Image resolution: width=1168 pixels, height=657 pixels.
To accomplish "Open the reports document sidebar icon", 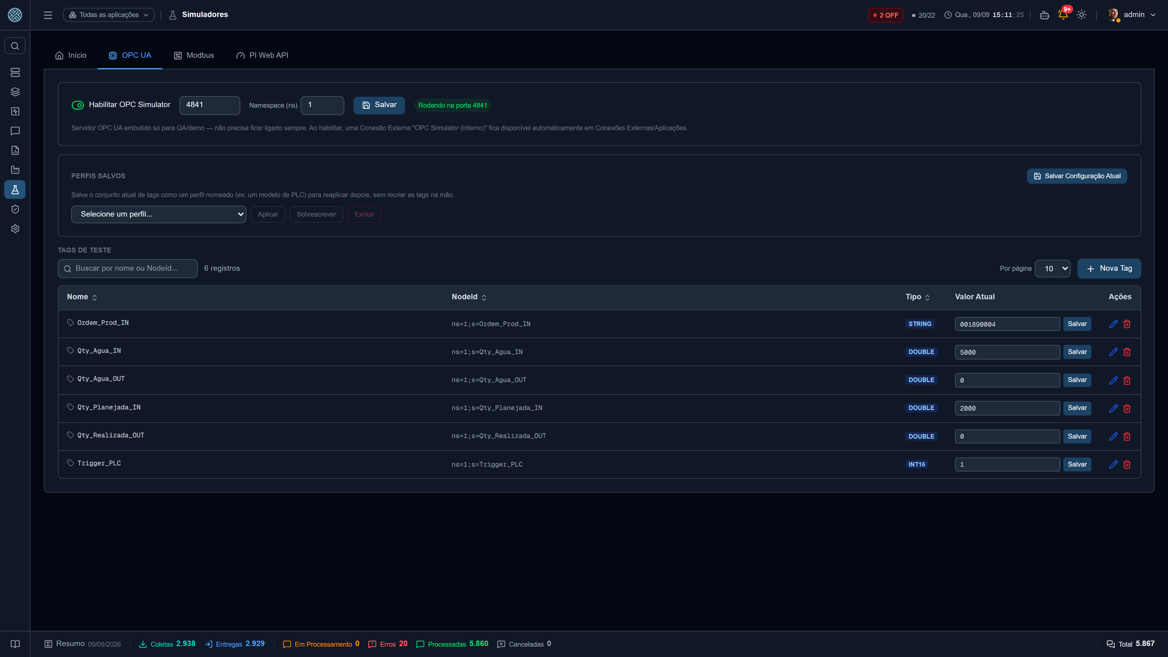I will click(x=15, y=151).
